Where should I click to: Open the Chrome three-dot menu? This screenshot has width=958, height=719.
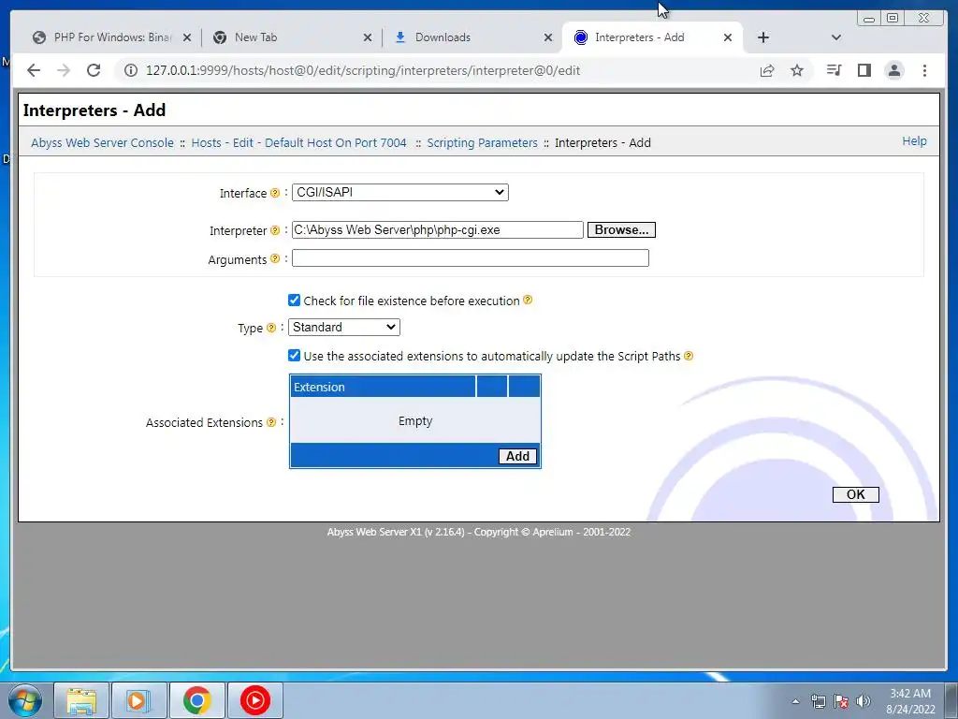coord(924,70)
